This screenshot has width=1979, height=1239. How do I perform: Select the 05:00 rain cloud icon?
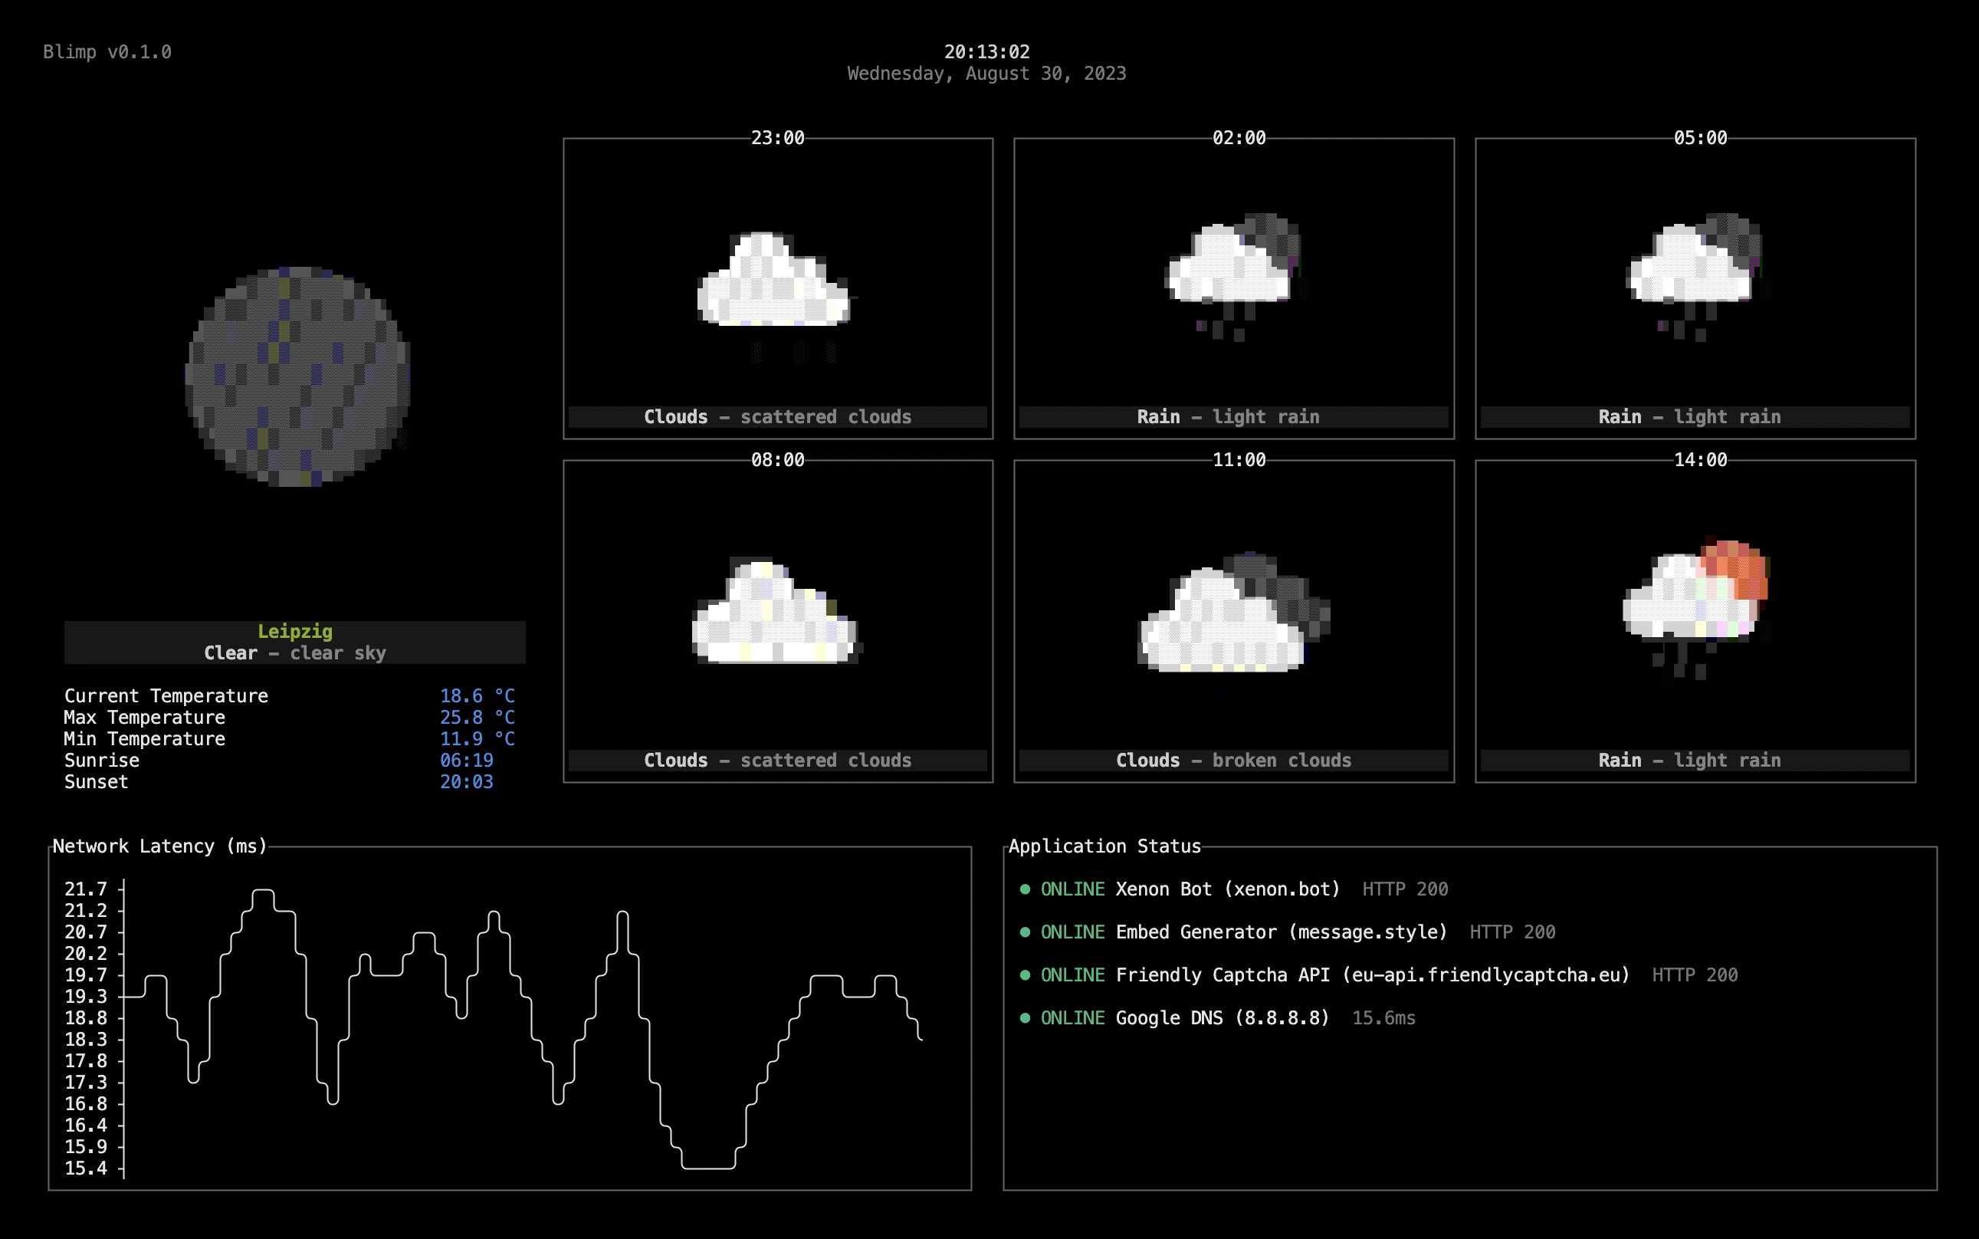coord(1695,271)
